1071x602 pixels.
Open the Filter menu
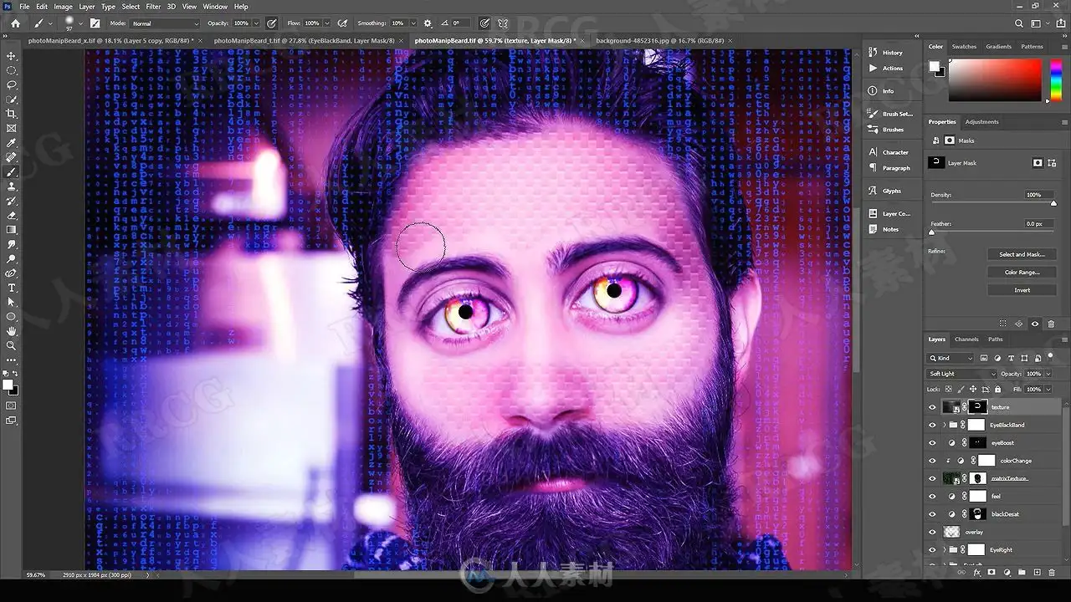153,7
